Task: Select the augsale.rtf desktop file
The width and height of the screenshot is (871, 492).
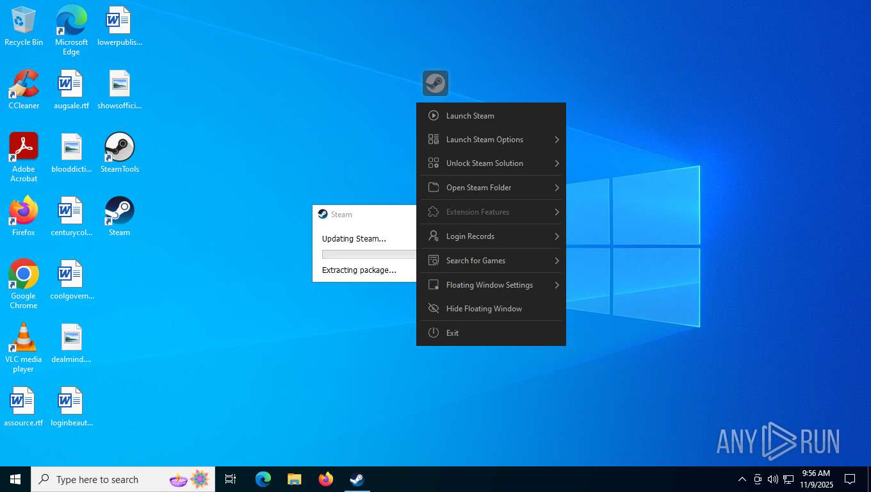Action: (72, 90)
